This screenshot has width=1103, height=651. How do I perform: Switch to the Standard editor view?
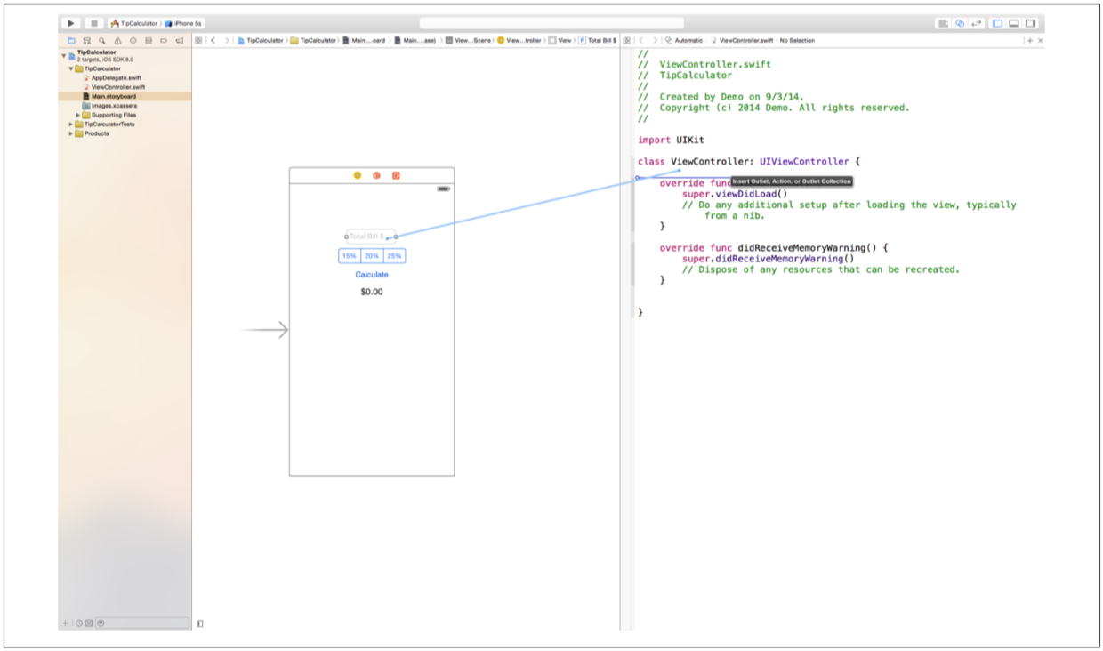click(943, 23)
